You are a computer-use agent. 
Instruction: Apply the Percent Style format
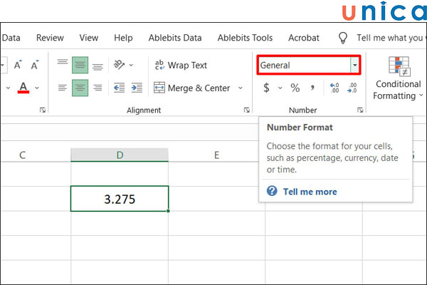(x=295, y=88)
